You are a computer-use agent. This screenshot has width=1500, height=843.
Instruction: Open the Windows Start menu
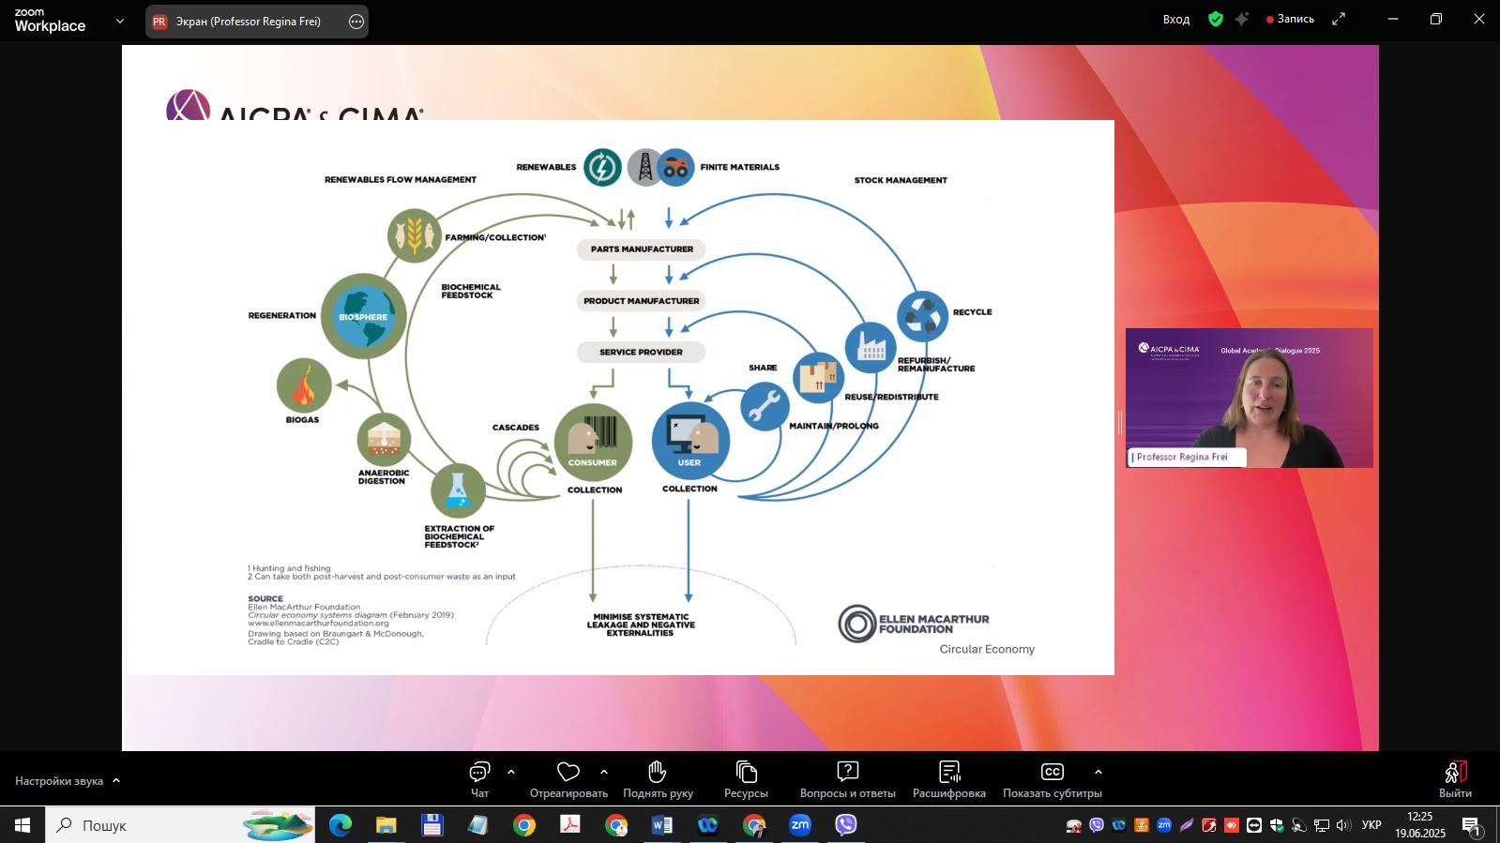(x=23, y=825)
